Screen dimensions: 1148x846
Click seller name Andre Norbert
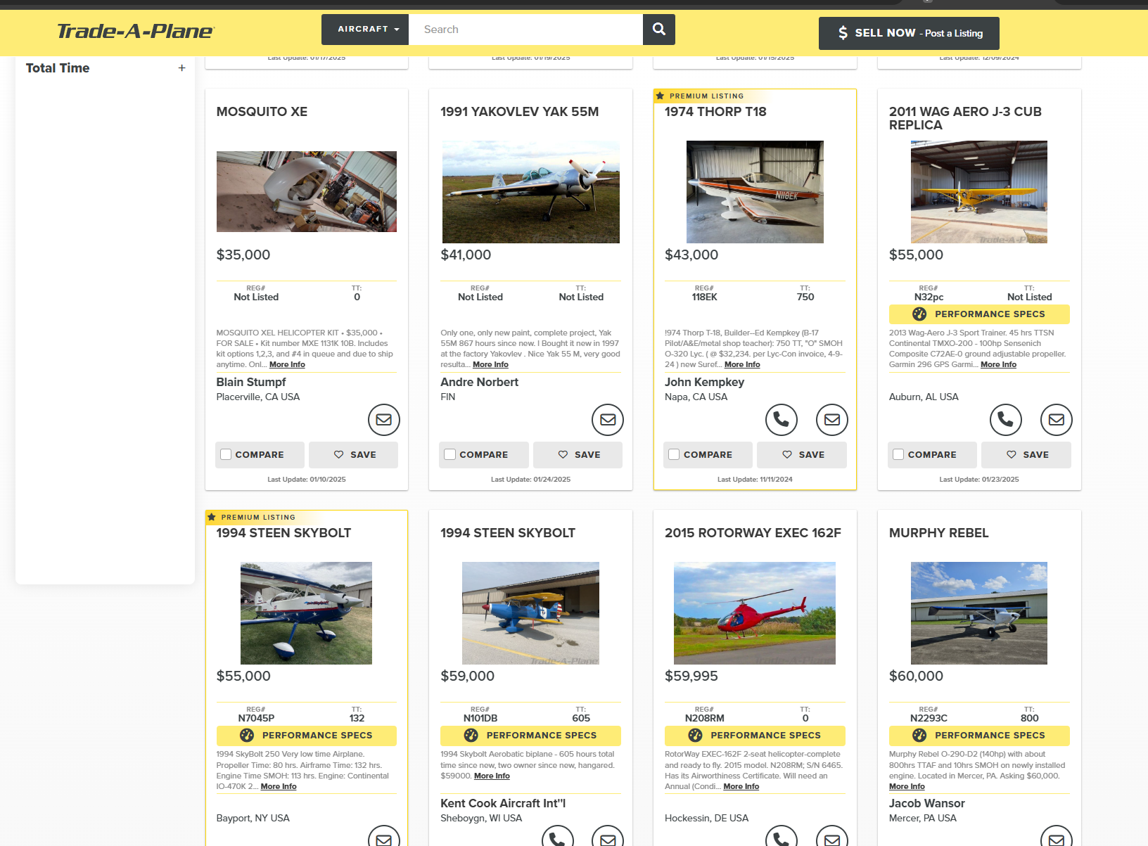tap(479, 382)
